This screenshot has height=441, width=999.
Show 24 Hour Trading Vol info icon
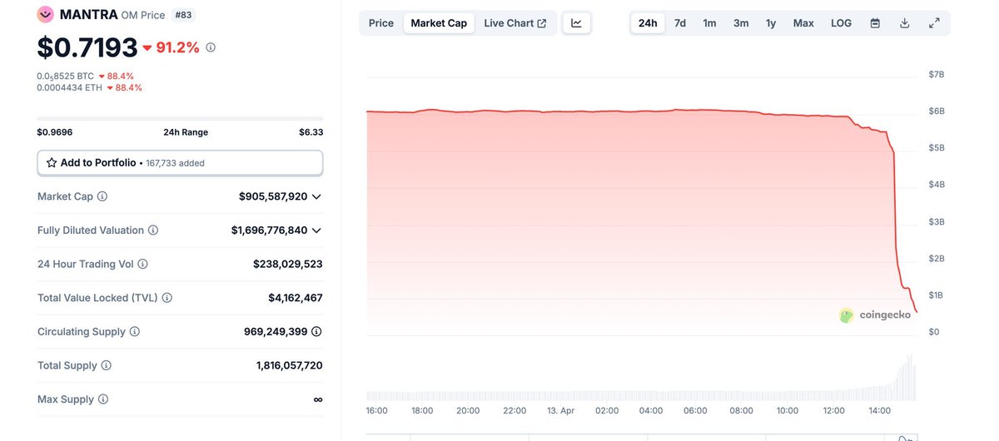coord(142,264)
